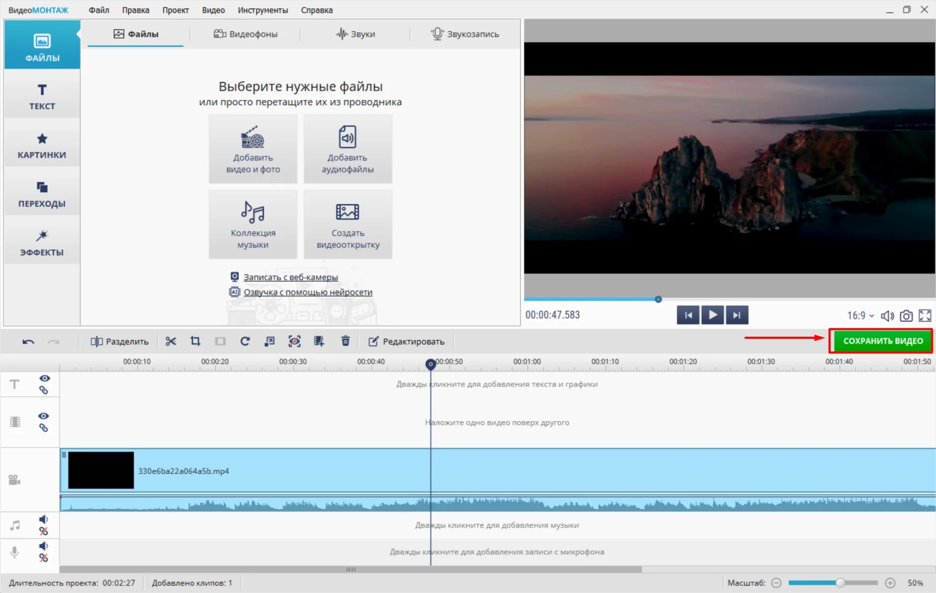936x593 pixels.
Task: Click the chroma key film icon
Action: [x=319, y=341]
